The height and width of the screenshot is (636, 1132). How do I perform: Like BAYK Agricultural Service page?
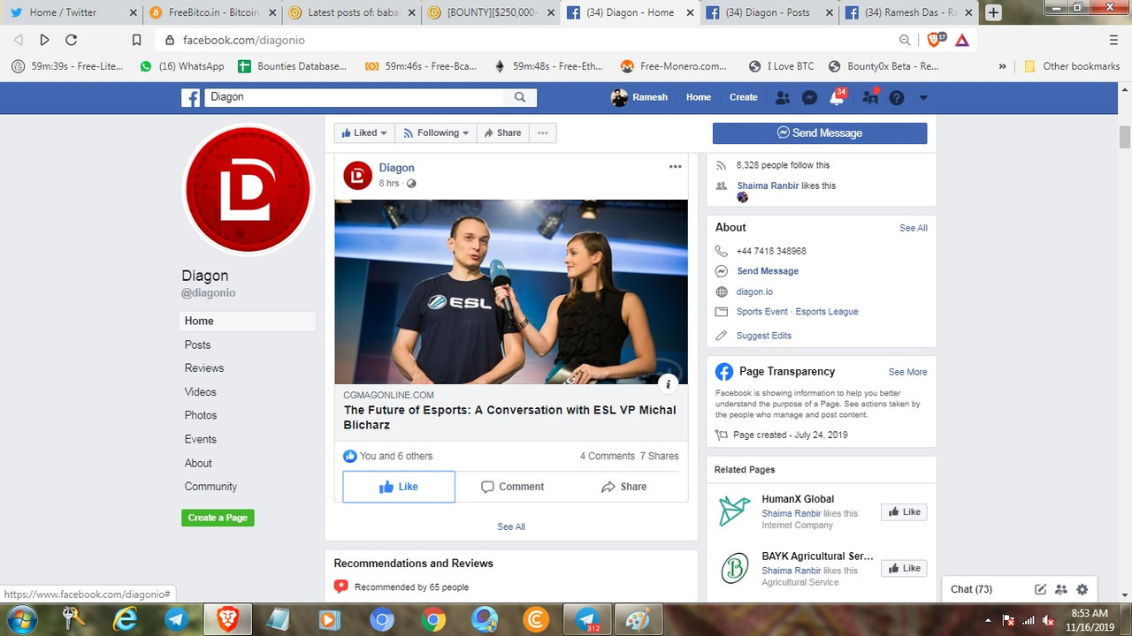point(904,569)
